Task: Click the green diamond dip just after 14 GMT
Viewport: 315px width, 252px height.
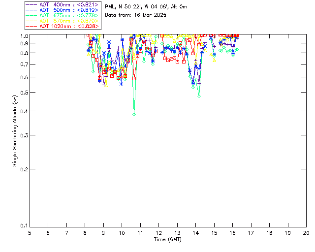Action: pos(199,96)
